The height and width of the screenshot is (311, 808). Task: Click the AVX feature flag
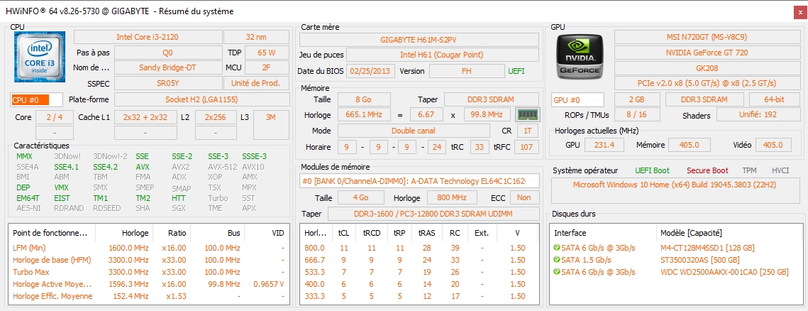[143, 167]
